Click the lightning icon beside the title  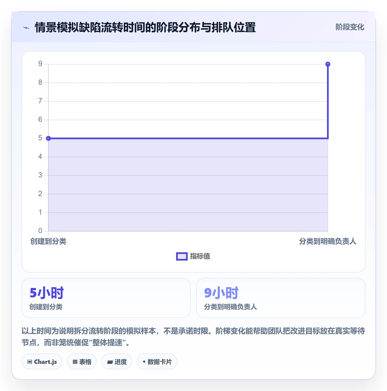point(26,28)
